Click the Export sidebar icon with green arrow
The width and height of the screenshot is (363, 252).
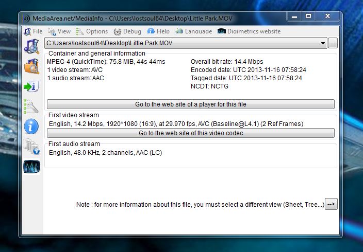31,86
